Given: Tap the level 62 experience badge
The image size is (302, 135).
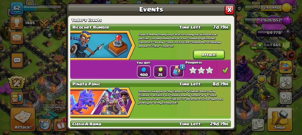Looking at the screenshot, I should (17, 8).
